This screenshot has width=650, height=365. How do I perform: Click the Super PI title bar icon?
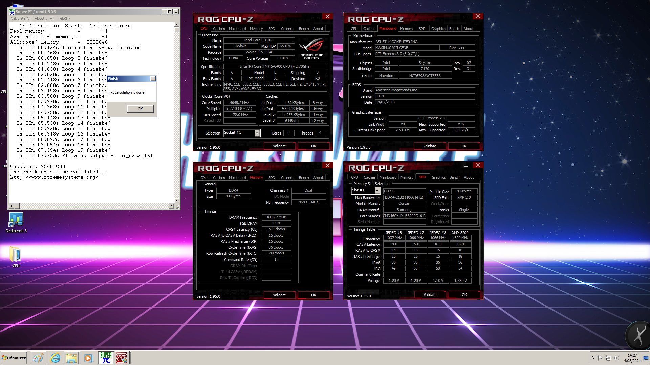[x=12, y=12]
